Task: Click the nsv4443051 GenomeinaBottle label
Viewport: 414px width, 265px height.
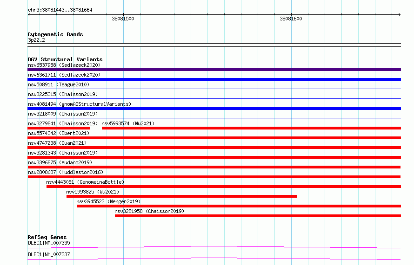Action: (85, 182)
